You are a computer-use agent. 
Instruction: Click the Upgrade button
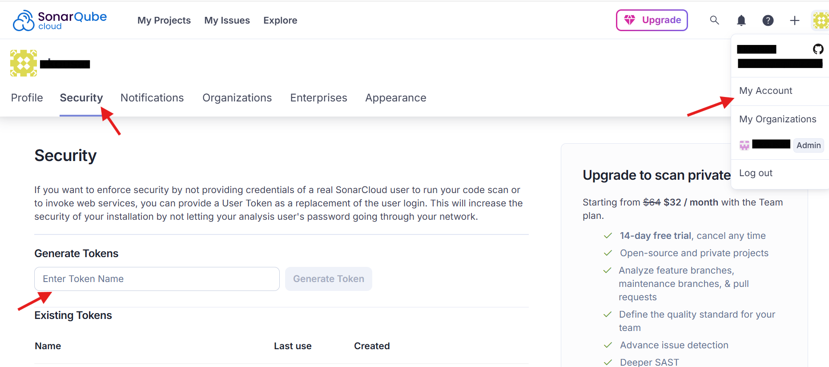pos(652,20)
